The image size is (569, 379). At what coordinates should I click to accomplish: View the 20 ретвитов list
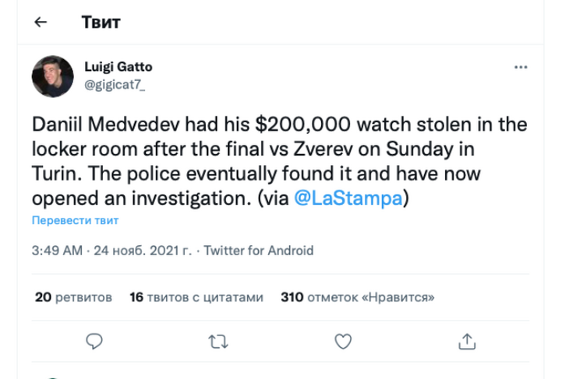[73, 297]
